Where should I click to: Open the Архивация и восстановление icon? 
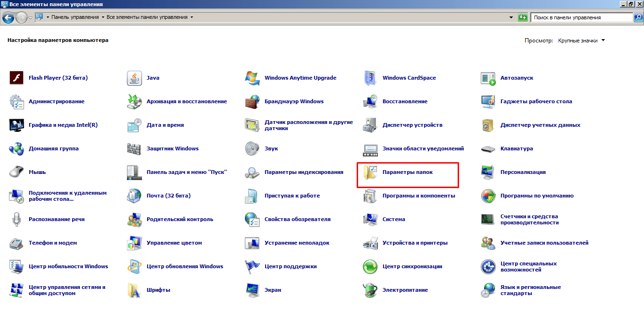(x=134, y=101)
